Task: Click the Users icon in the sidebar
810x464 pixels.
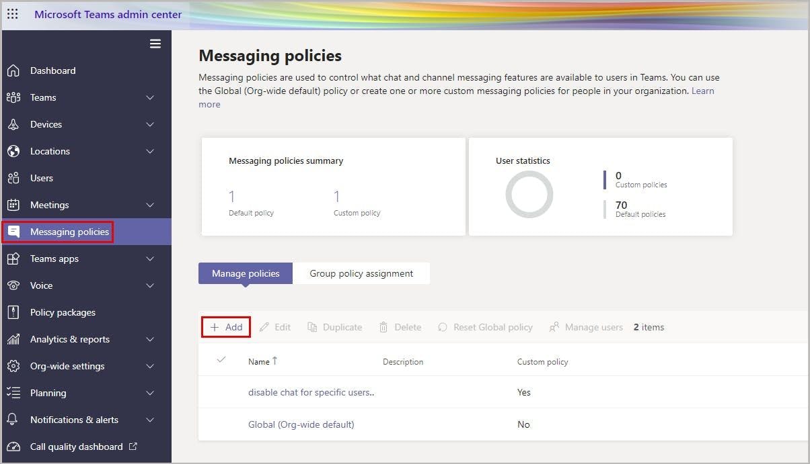Action: [x=13, y=178]
